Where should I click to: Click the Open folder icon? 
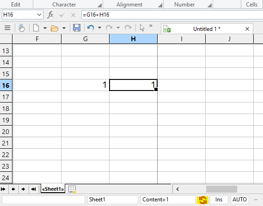(55, 28)
